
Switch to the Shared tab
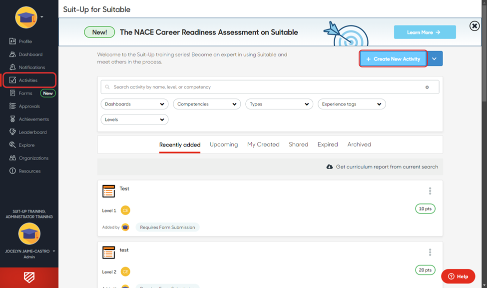(299, 144)
